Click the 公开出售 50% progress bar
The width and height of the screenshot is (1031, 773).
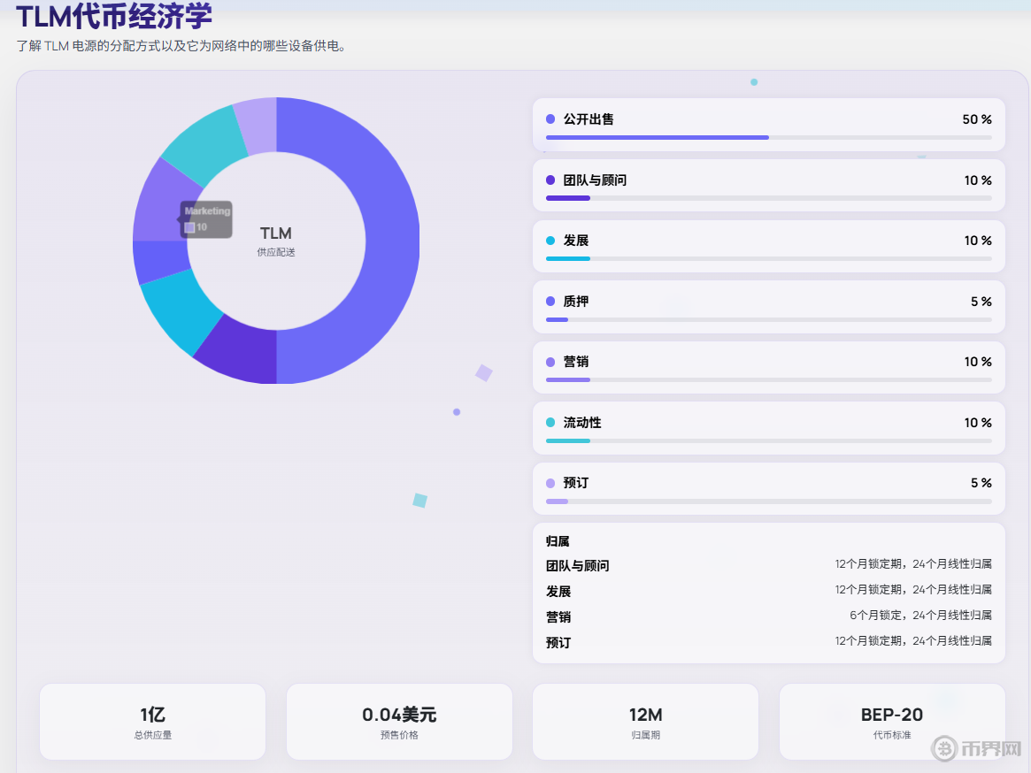656,137
